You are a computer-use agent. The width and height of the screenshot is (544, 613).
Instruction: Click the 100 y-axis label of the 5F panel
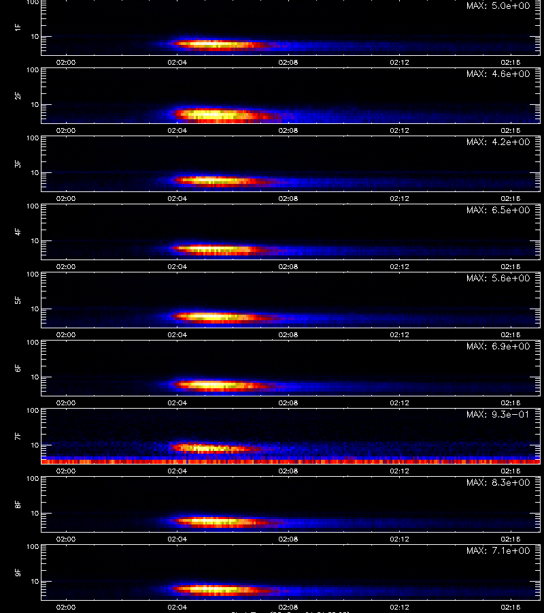33,274
